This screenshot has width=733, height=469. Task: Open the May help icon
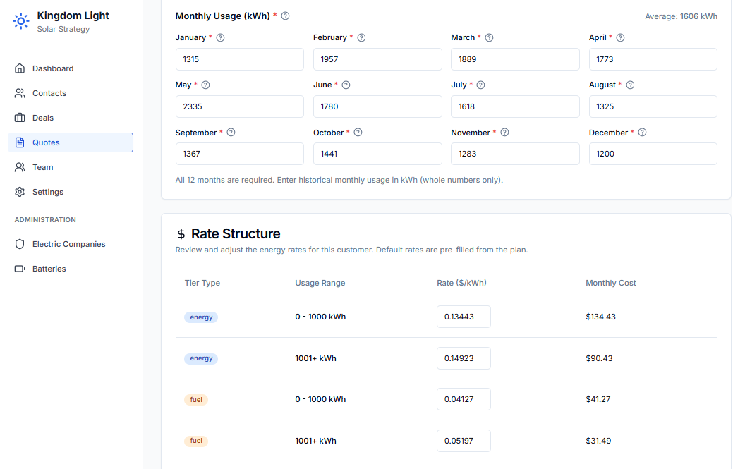205,85
